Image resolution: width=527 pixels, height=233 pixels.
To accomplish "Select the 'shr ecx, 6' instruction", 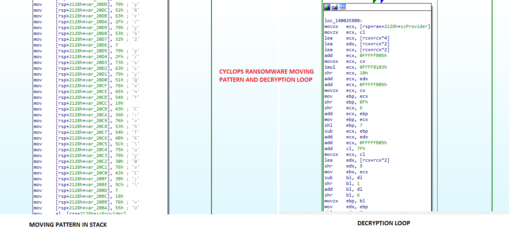I will (343, 108).
